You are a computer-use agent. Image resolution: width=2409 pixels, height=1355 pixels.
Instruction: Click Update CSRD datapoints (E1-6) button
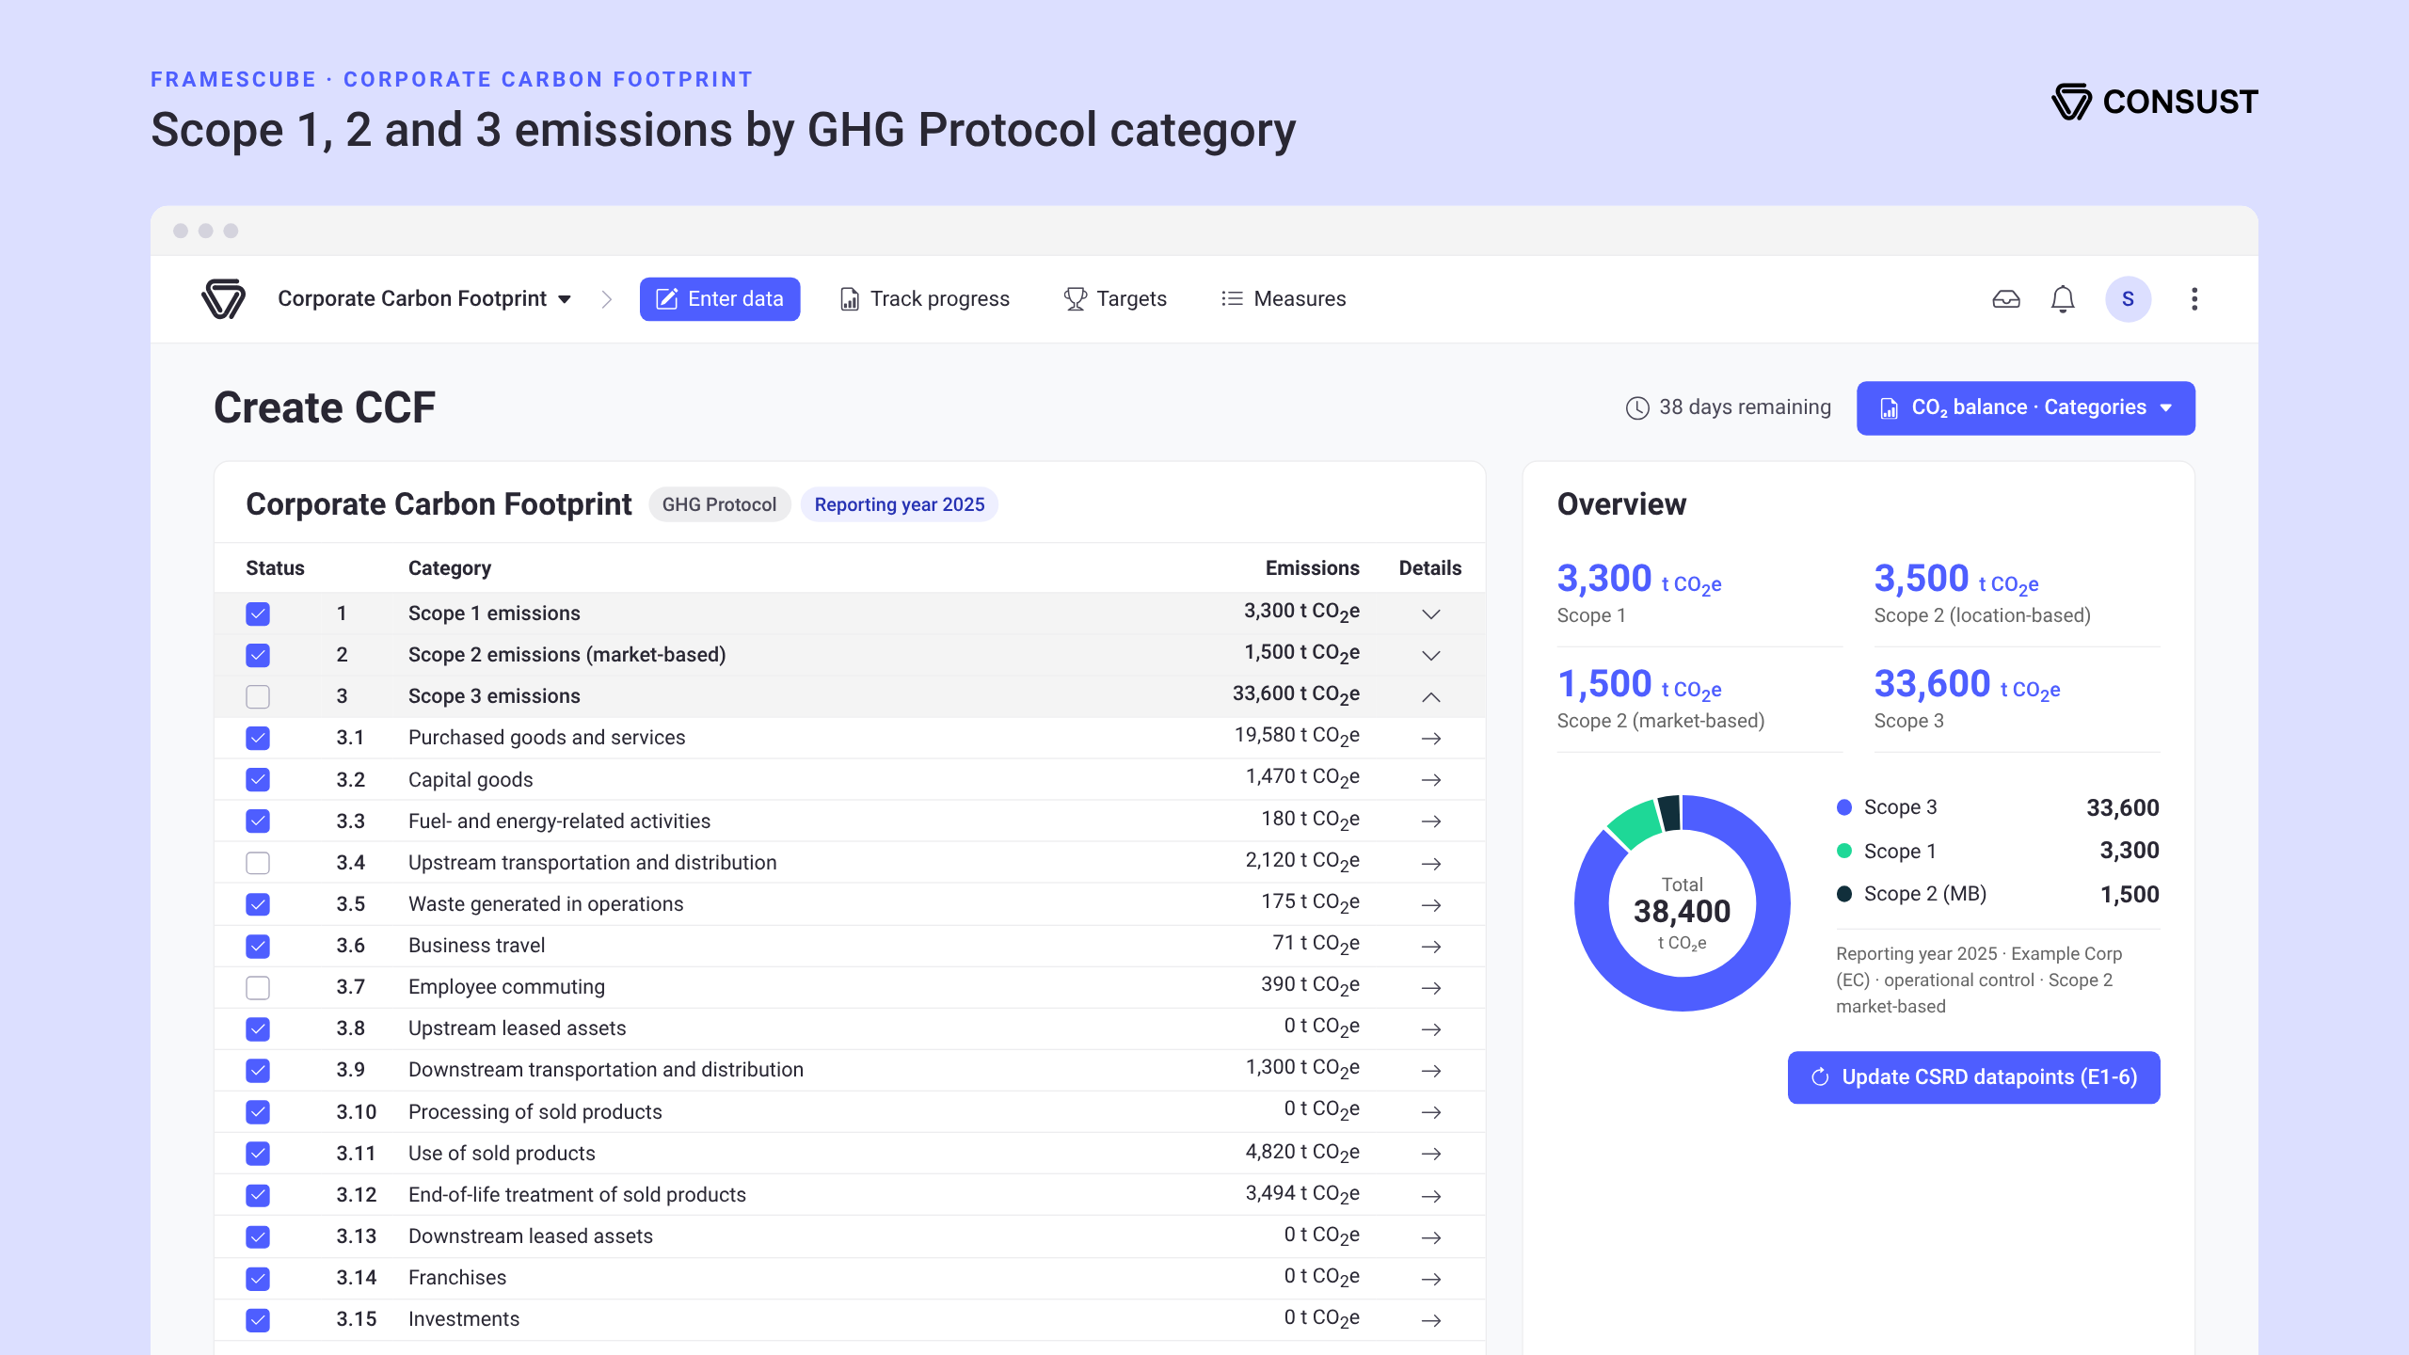point(1973,1077)
